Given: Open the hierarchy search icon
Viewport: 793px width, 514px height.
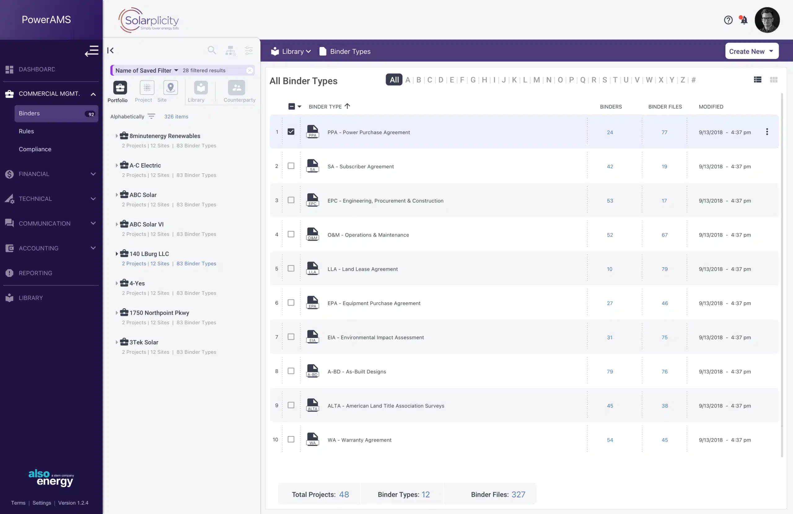Looking at the screenshot, I should point(230,50).
